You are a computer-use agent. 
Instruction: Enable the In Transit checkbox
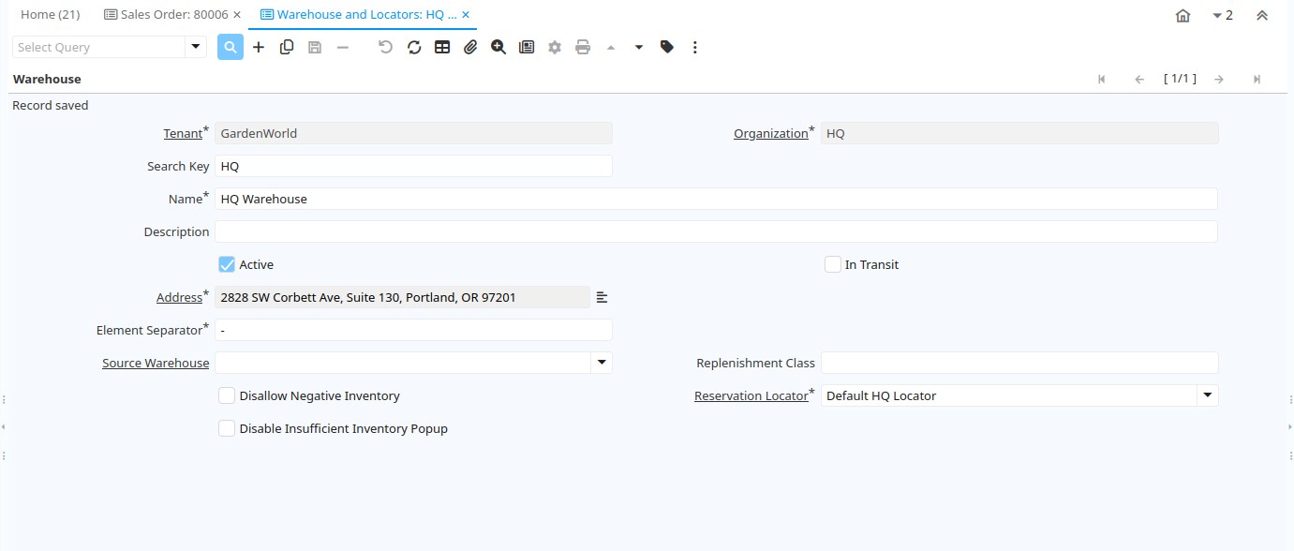pyautogui.click(x=833, y=264)
